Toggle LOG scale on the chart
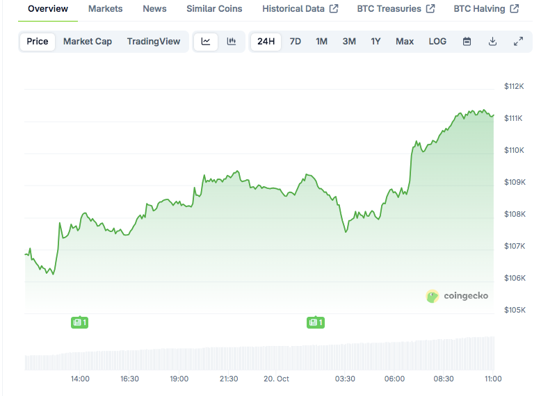 (x=437, y=41)
